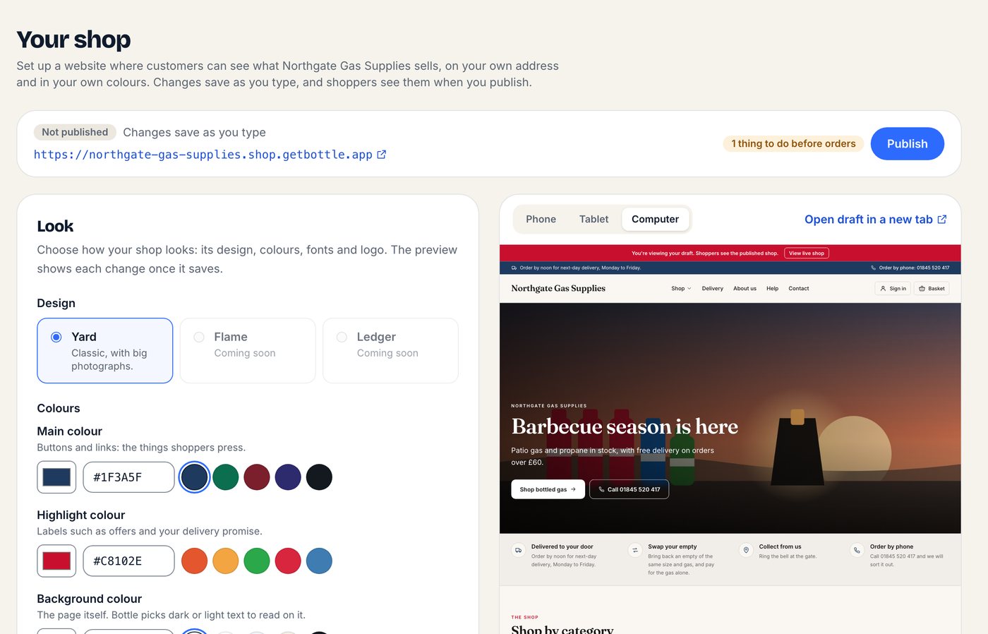Click the Collect from us pin icon
Image resolution: width=988 pixels, height=634 pixels.
click(746, 550)
